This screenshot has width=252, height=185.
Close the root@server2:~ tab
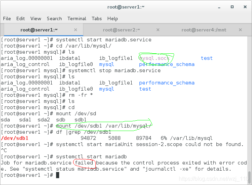[x=158, y=30]
